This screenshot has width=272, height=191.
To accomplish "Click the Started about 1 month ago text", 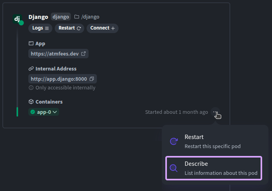I will (176, 112).
